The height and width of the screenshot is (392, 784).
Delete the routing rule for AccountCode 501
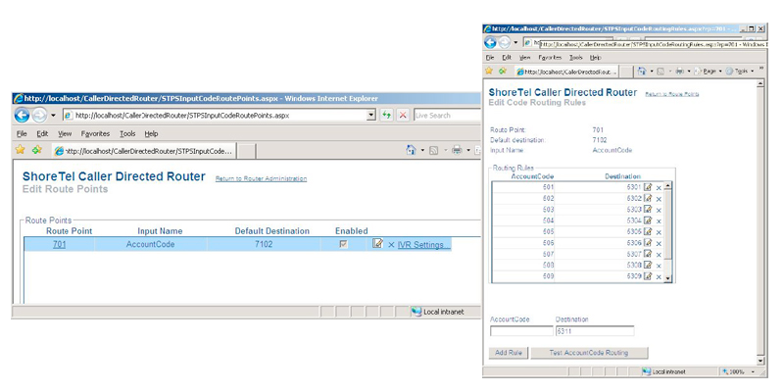pos(659,188)
